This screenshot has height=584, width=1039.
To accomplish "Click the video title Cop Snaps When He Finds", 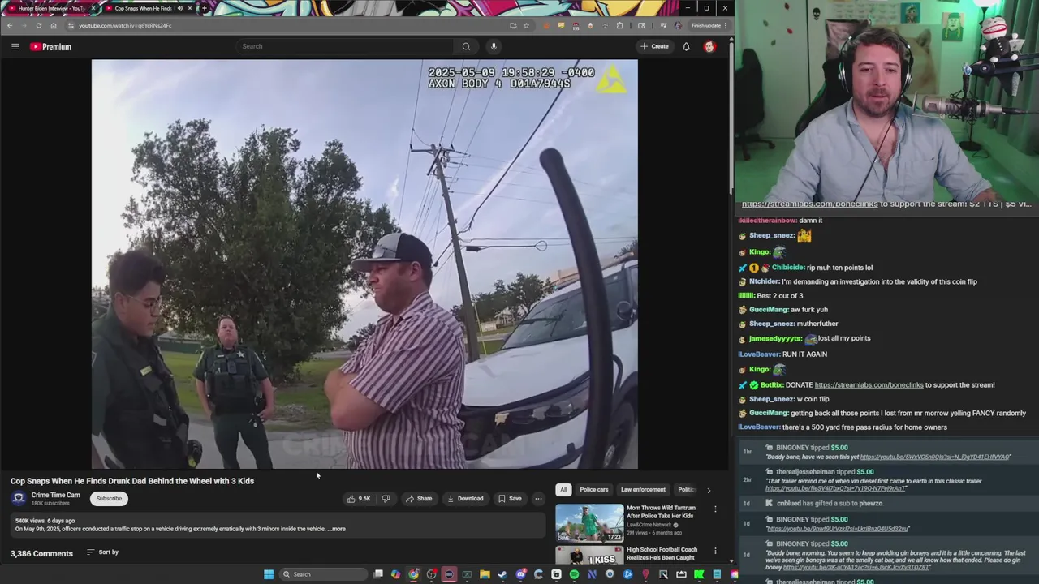I will (132, 481).
